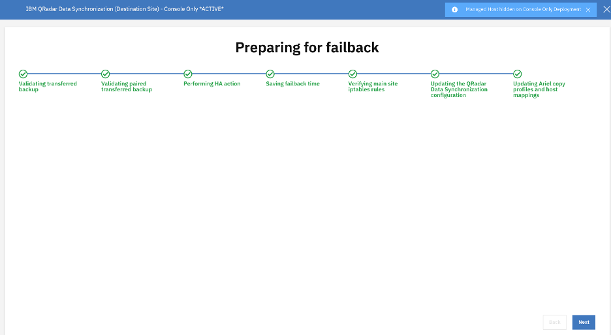This screenshot has height=335, width=611.
Task: Click the Validating transferred backup checkmark
Action: pyautogui.click(x=23, y=74)
